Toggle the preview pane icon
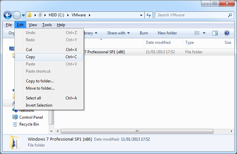 tap(215, 33)
